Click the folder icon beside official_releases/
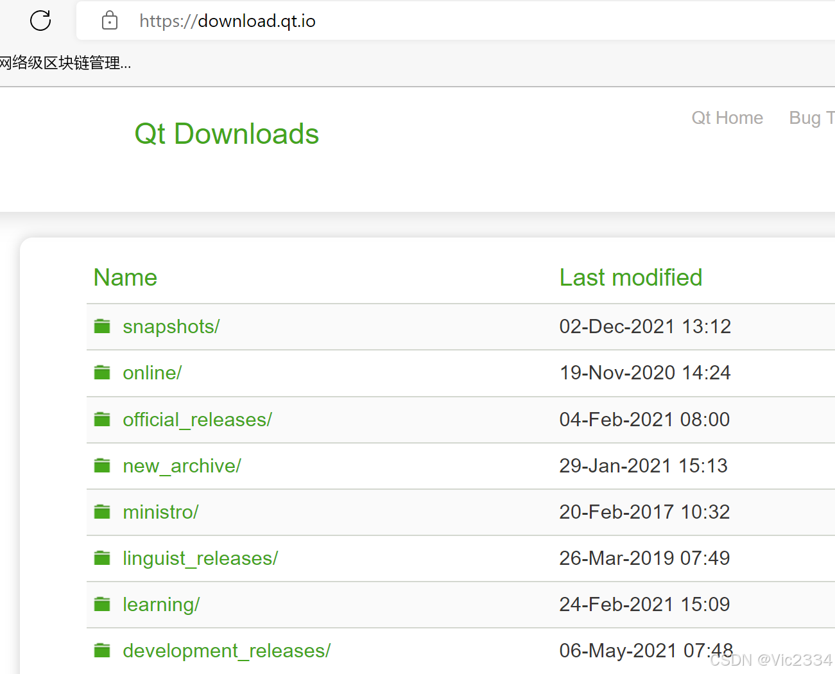This screenshot has height=674, width=835. pos(102,420)
